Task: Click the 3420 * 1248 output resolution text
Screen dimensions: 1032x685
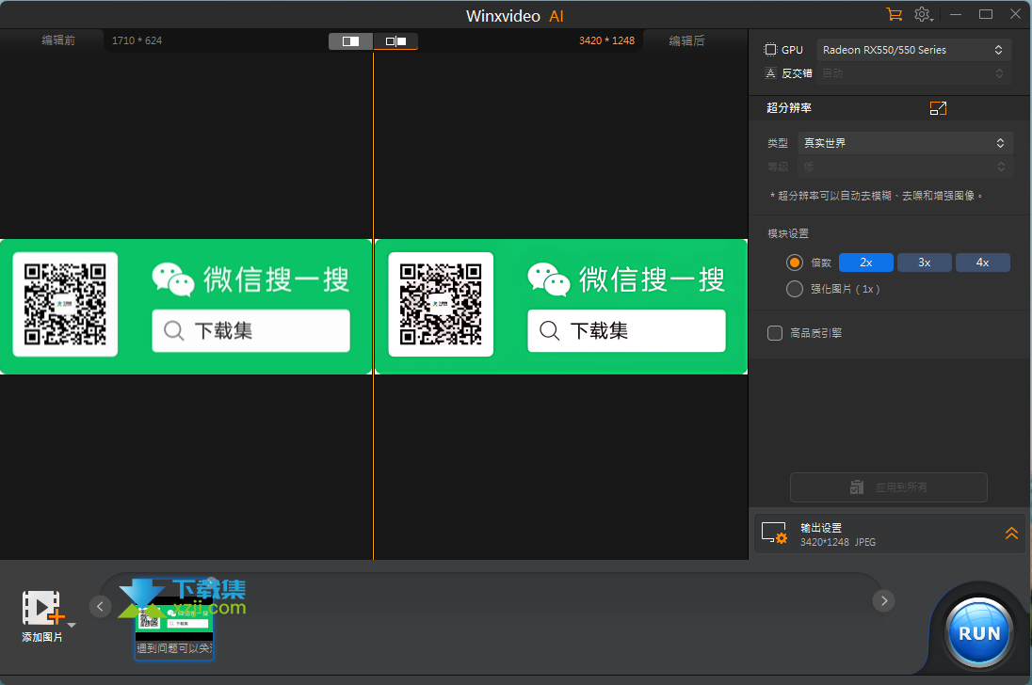Action: [606, 40]
